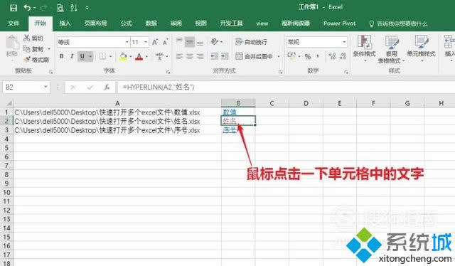Click the Insert Function fx icon

(x=107, y=87)
